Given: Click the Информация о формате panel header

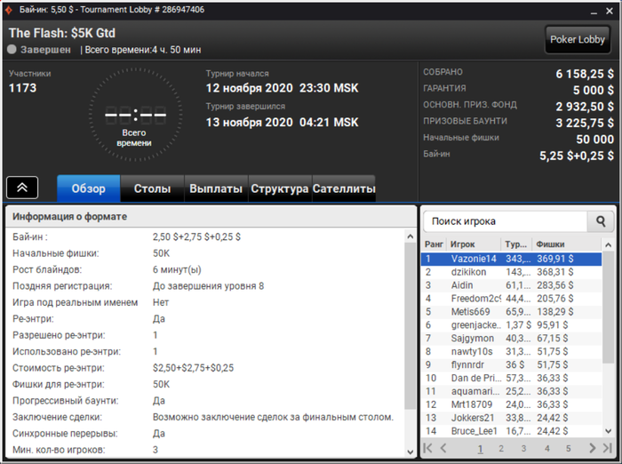Looking at the screenshot, I should (x=211, y=217).
